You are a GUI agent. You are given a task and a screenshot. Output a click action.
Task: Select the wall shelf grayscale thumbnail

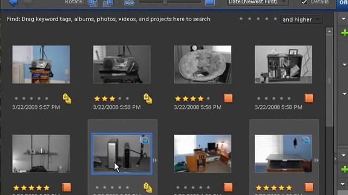pyautogui.click(x=41, y=154)
